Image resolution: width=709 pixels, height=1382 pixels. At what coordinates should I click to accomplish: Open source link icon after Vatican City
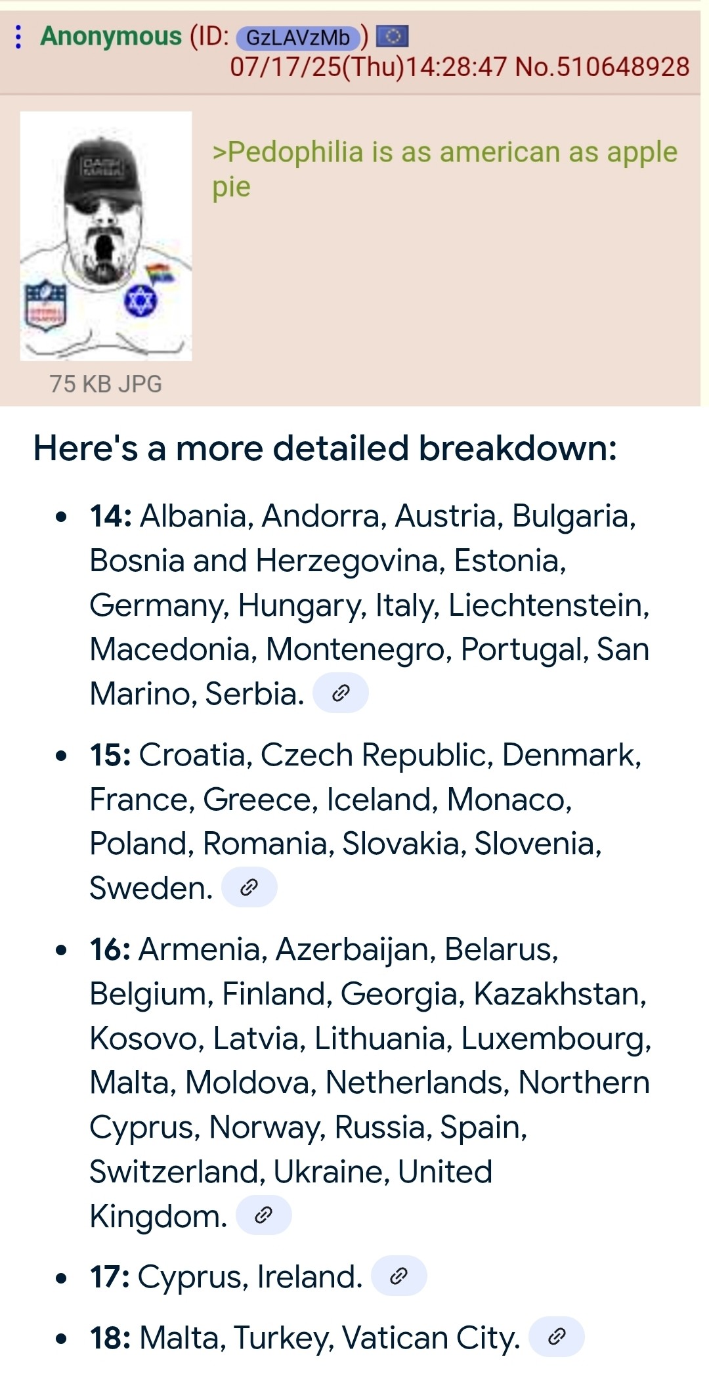click(556, 1337)
